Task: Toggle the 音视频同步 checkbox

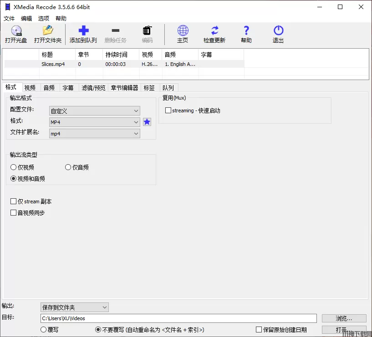Action: pos(14,213)
